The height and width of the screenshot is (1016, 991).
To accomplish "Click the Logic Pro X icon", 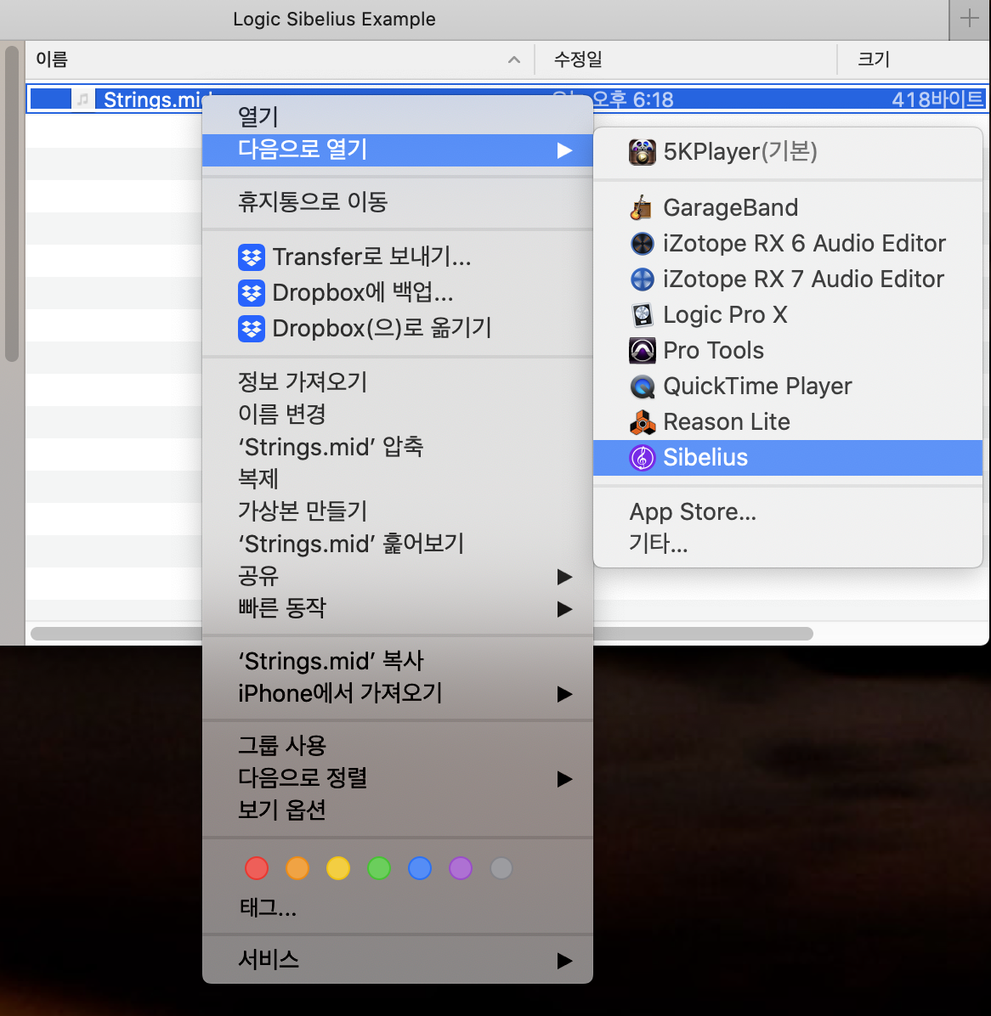I will pos(643,315).
